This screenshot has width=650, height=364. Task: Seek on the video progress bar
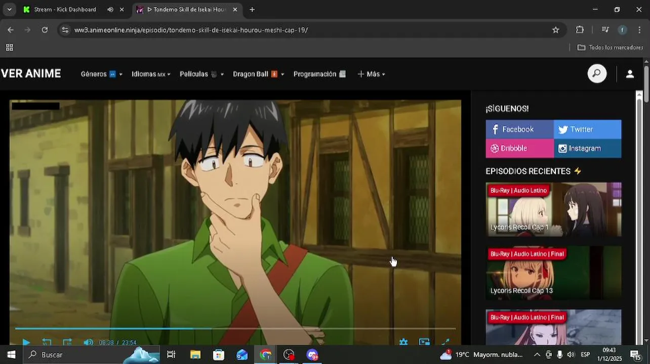point(235,329)
